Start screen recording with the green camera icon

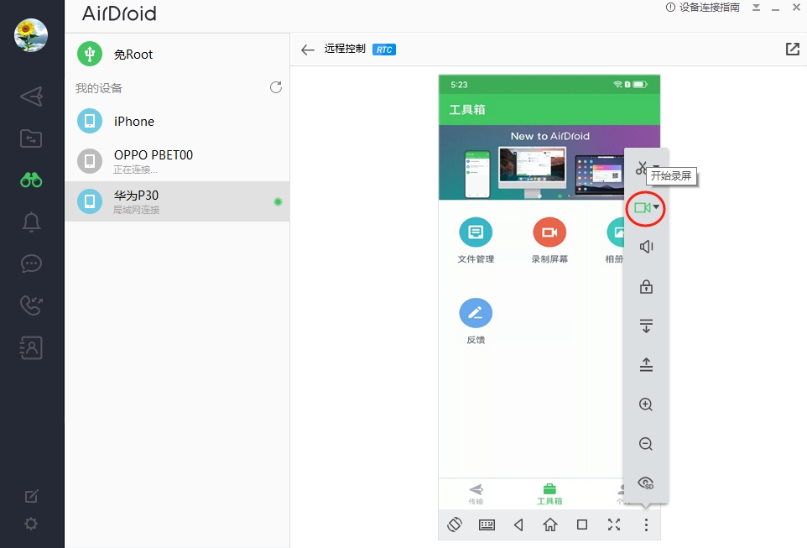pyautogui.click(x=643, y=207)
